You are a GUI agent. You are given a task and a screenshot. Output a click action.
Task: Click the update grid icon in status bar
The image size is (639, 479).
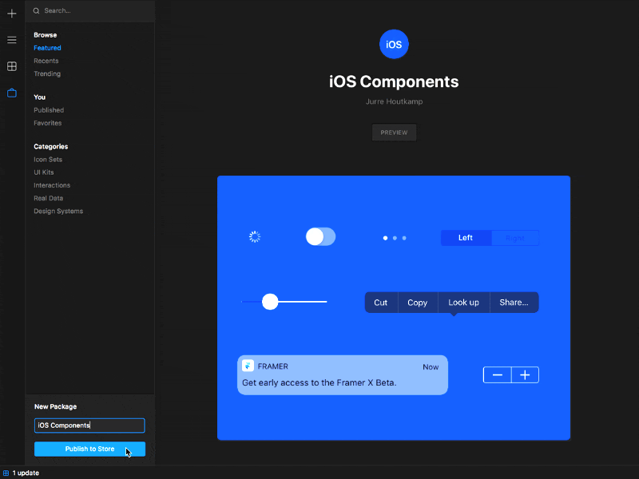[6, 473]
